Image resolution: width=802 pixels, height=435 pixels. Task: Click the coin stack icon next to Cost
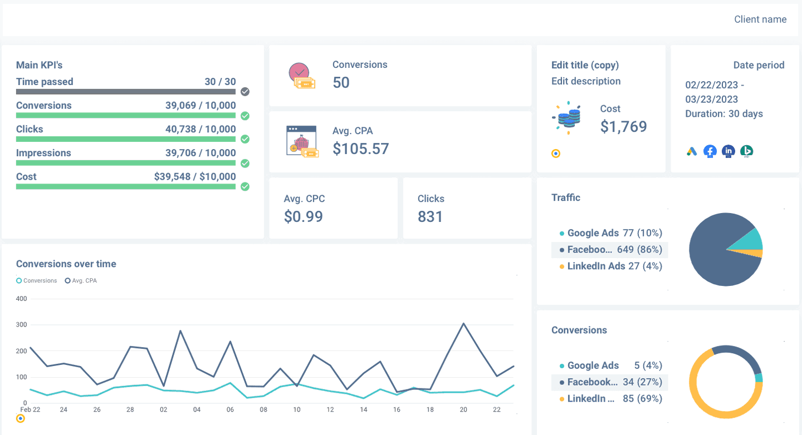click(x=568, y=117)
